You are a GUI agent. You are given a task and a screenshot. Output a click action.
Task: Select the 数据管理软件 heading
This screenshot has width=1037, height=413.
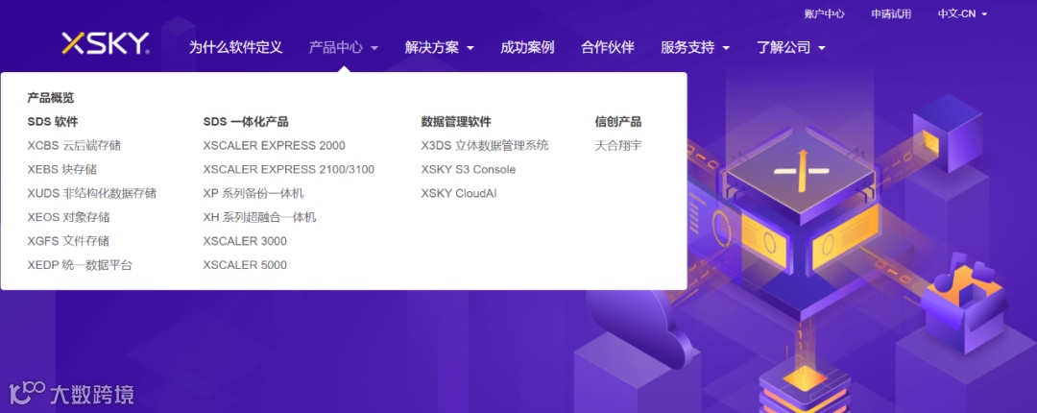456,122
